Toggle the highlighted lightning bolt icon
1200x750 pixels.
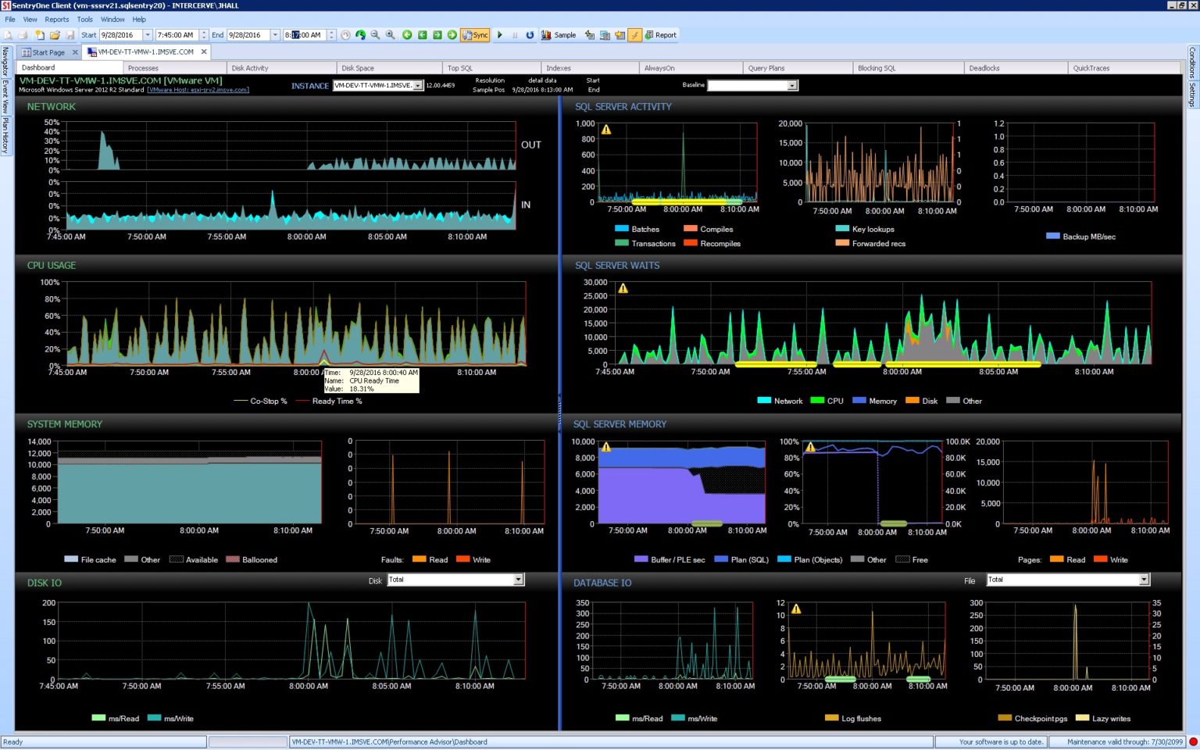(x=635, y=35)
